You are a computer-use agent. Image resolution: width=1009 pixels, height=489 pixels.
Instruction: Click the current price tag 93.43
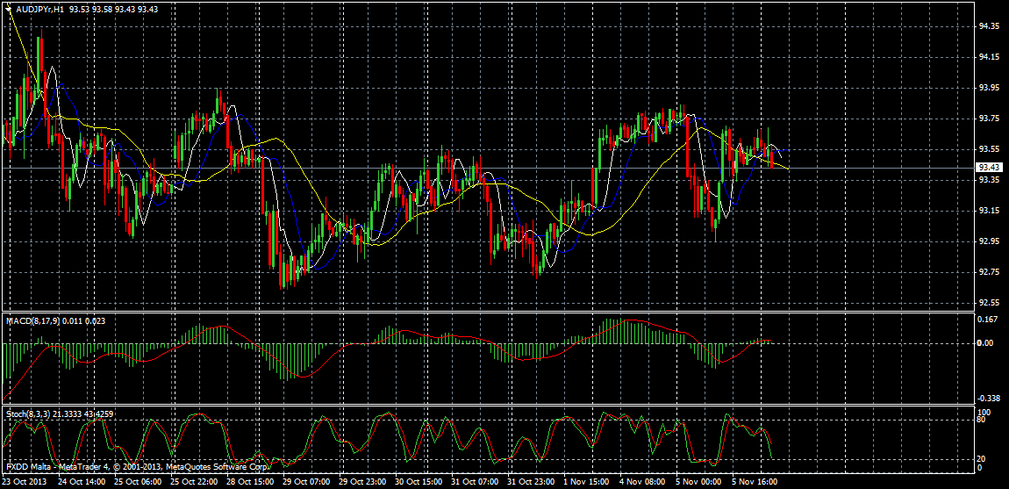pos(990,168)
